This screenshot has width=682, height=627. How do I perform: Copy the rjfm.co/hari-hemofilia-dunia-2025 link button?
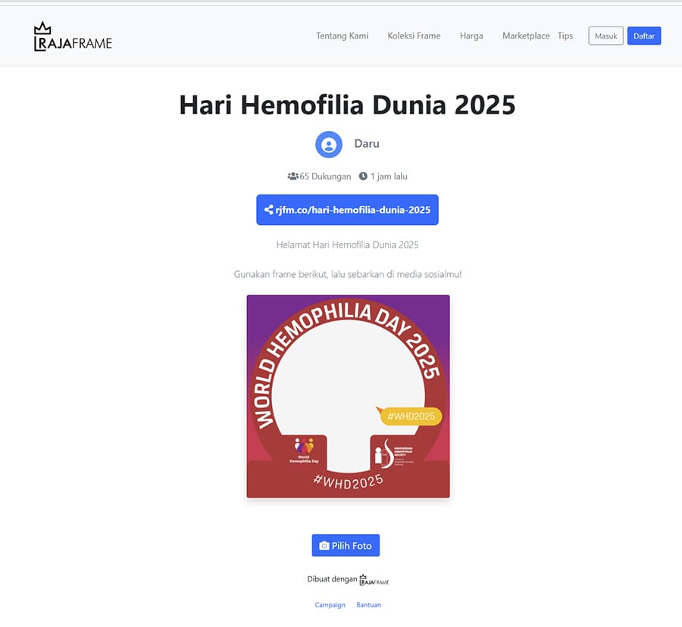click(x=347, y=210)
